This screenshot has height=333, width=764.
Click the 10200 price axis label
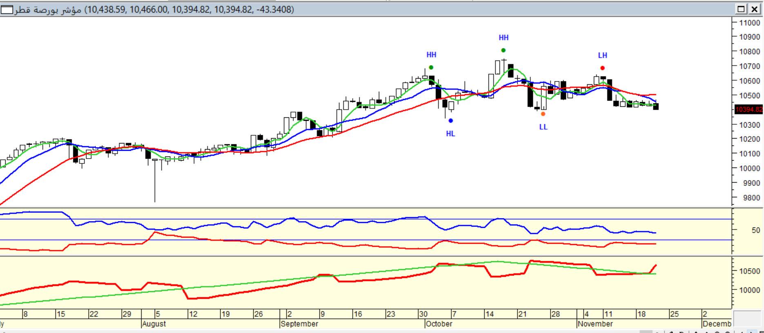(749, 139)
